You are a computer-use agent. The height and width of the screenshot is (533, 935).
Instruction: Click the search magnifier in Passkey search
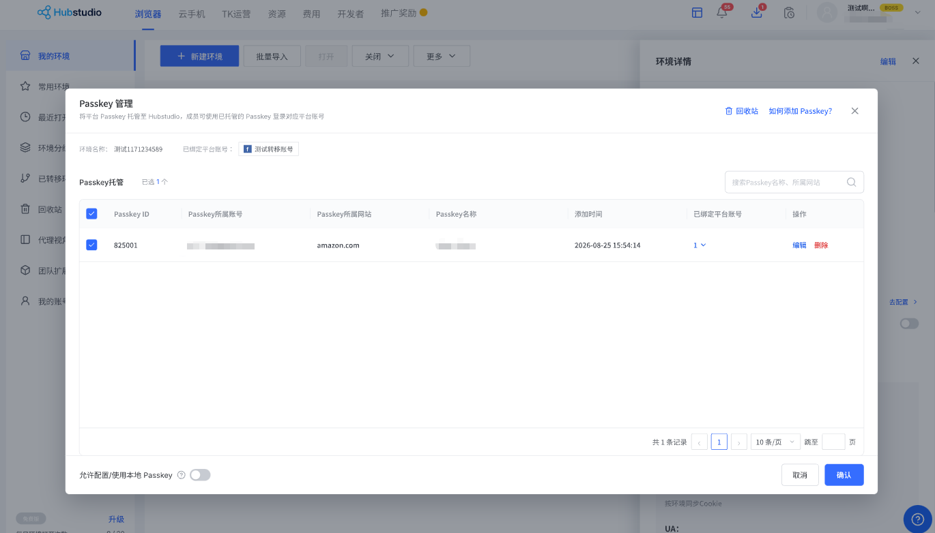click(851, 182)
